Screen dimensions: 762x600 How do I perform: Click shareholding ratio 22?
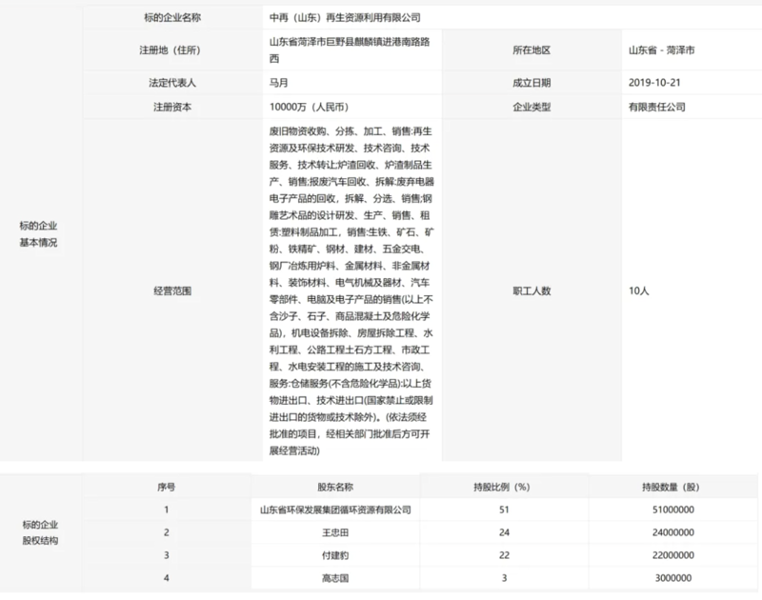pos(504,555)
